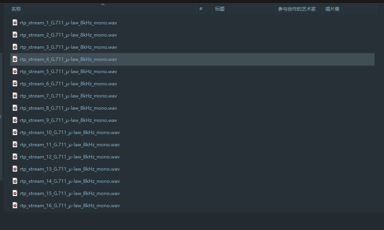Pick file name rtp_stream_14_G.711_μ-law_8kHz_mono.wav

point(70,181)
